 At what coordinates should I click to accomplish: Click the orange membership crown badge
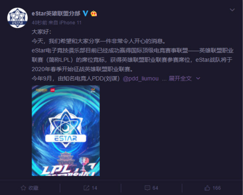tap(94, 13)
